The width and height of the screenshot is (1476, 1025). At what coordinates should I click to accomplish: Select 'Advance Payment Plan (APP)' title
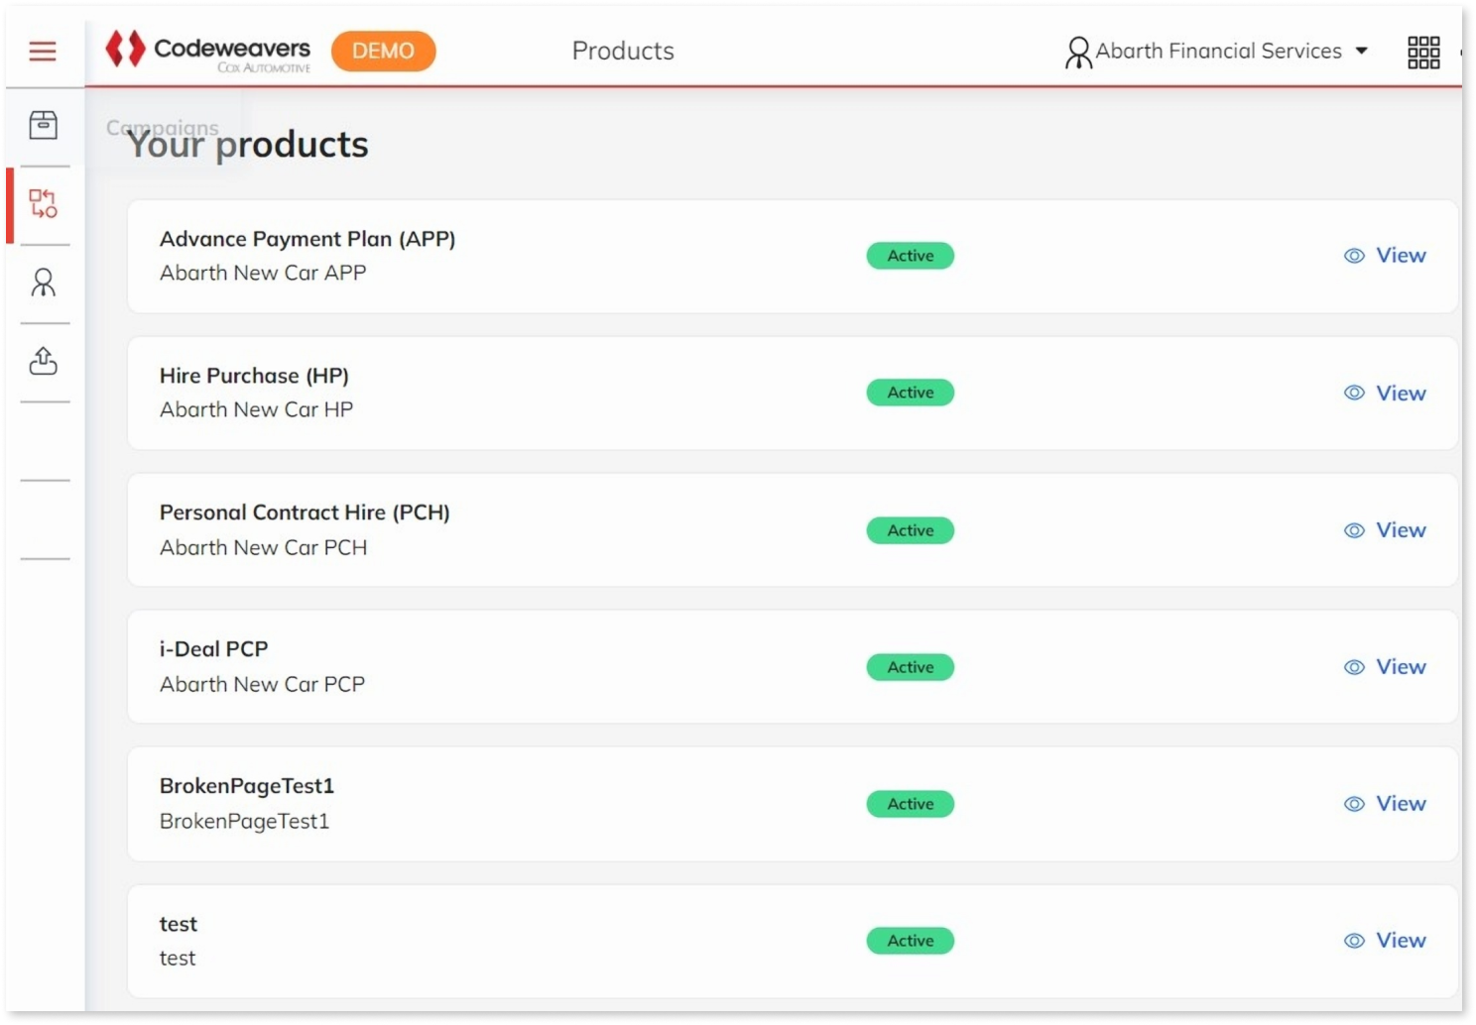(307, 239)
